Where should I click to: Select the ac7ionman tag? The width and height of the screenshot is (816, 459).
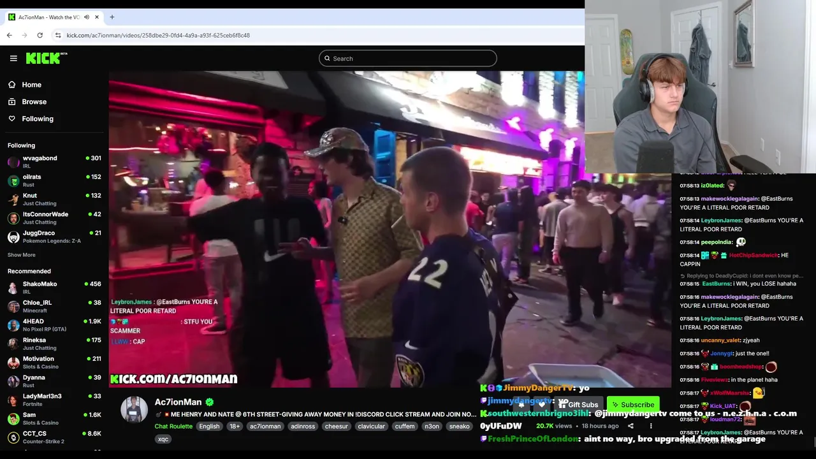(x=265, y=426)
